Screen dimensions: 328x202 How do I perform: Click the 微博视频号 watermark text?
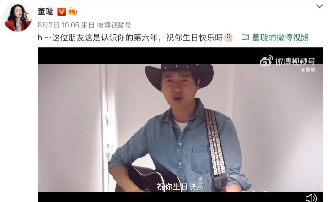295,61
